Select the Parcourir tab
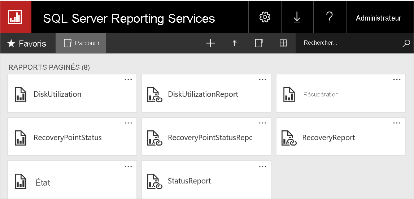 coord(81,43)
